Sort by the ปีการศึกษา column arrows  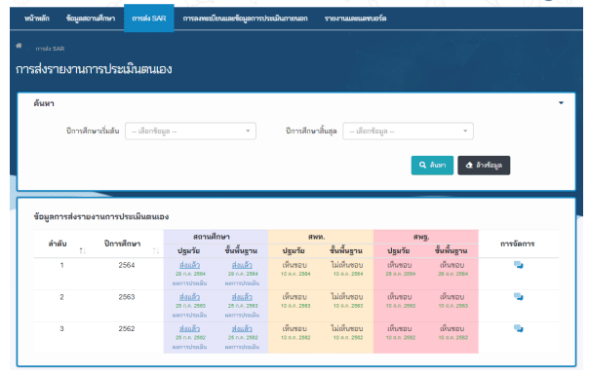click(156, 250)
